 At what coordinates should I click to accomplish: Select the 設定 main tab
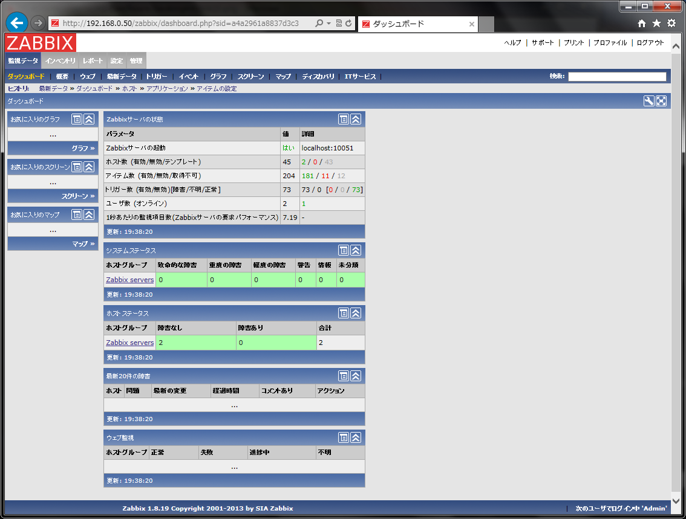click(x=116, y=61)
